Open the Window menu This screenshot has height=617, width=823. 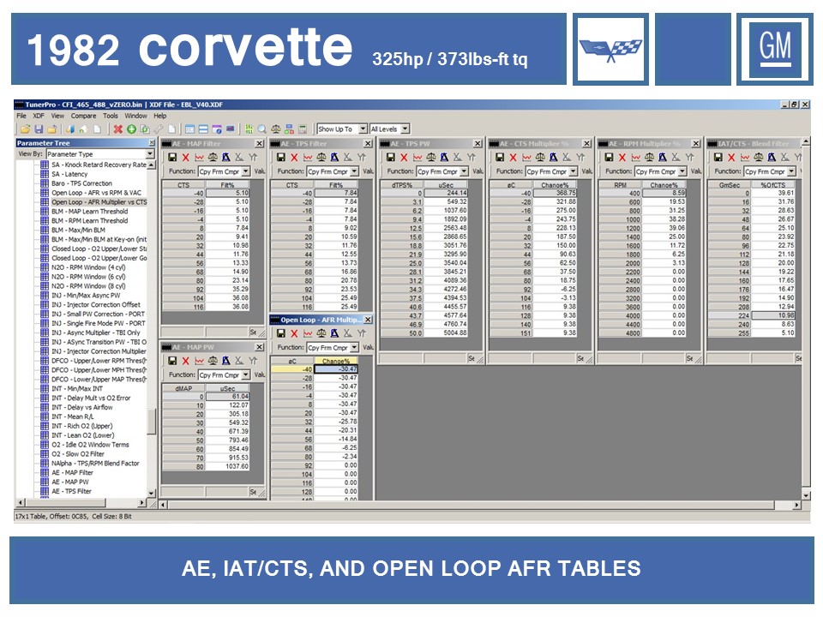pos(136,116)
